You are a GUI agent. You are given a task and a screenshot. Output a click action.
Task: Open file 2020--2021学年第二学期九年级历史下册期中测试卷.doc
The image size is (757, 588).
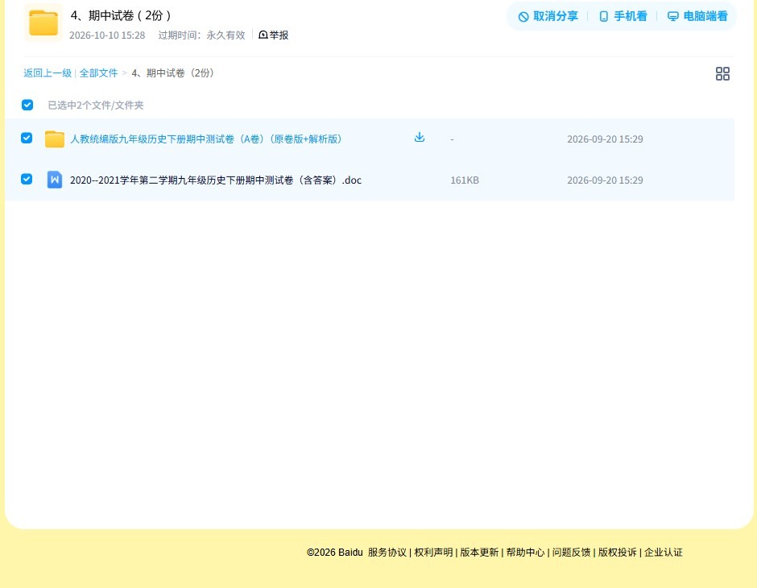click(x=215, y=180)
